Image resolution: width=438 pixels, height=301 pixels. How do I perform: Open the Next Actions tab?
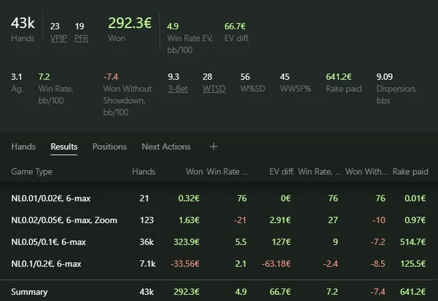[166, 146]
